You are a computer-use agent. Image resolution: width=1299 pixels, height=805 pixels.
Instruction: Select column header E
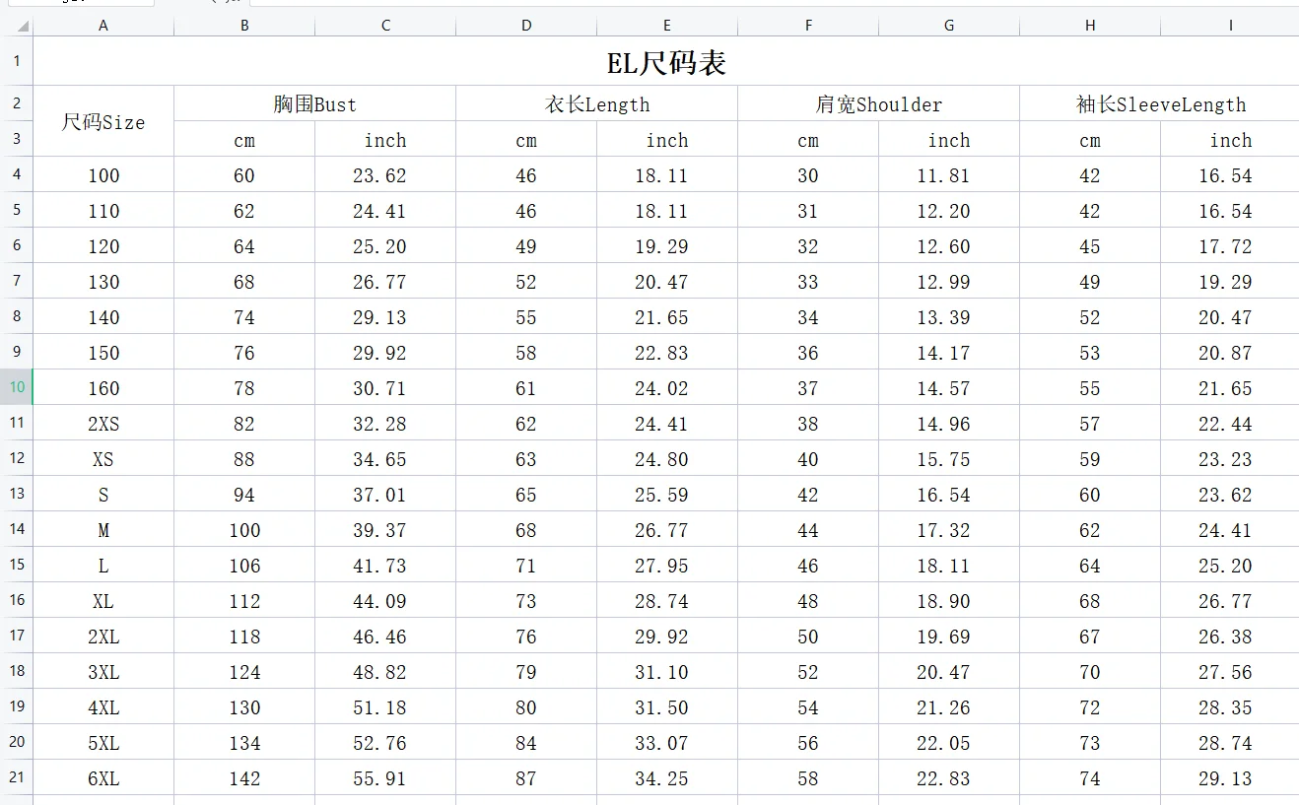[x=666, y=24]
